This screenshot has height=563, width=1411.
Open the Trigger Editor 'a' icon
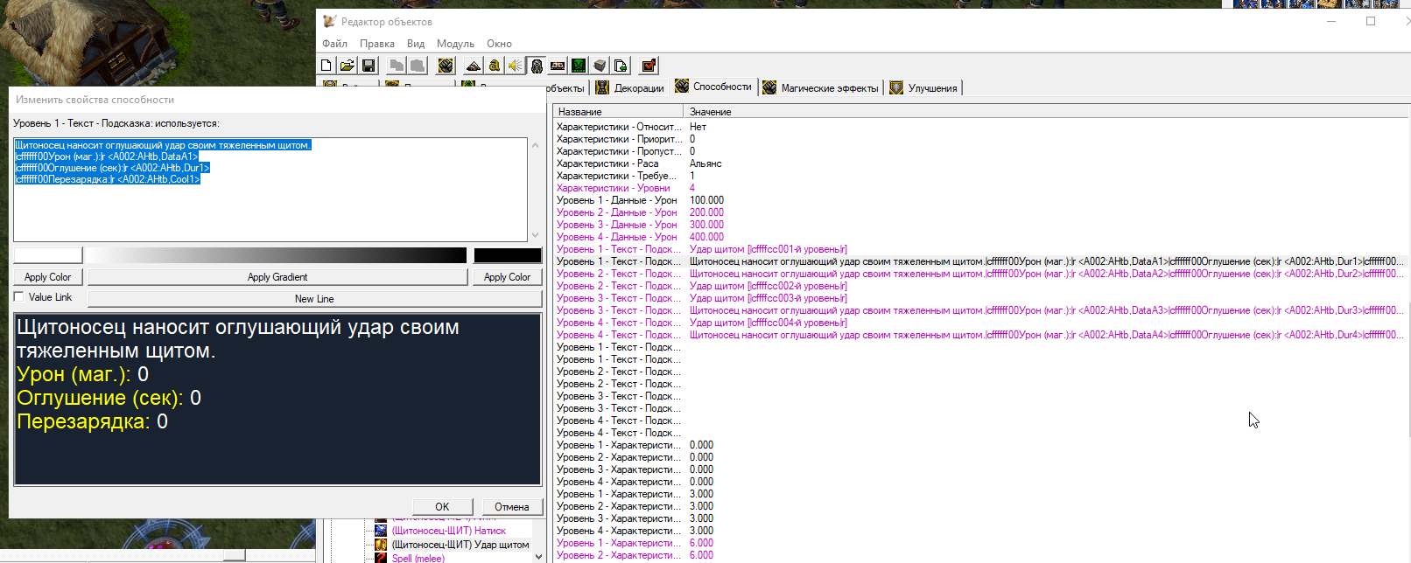[x=495, y=66]
